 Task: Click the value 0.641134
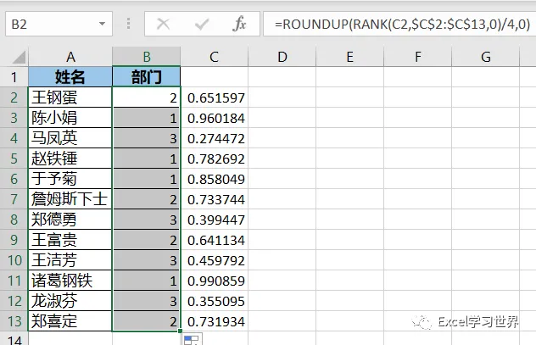(x=215, y=240)
